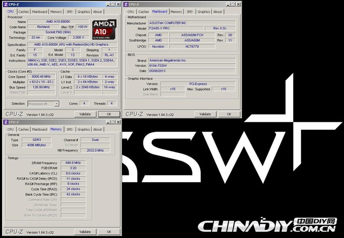Open Caches tab in Mainboard window
The height and width of the screenshot is (238, 344).
(143, 12)
